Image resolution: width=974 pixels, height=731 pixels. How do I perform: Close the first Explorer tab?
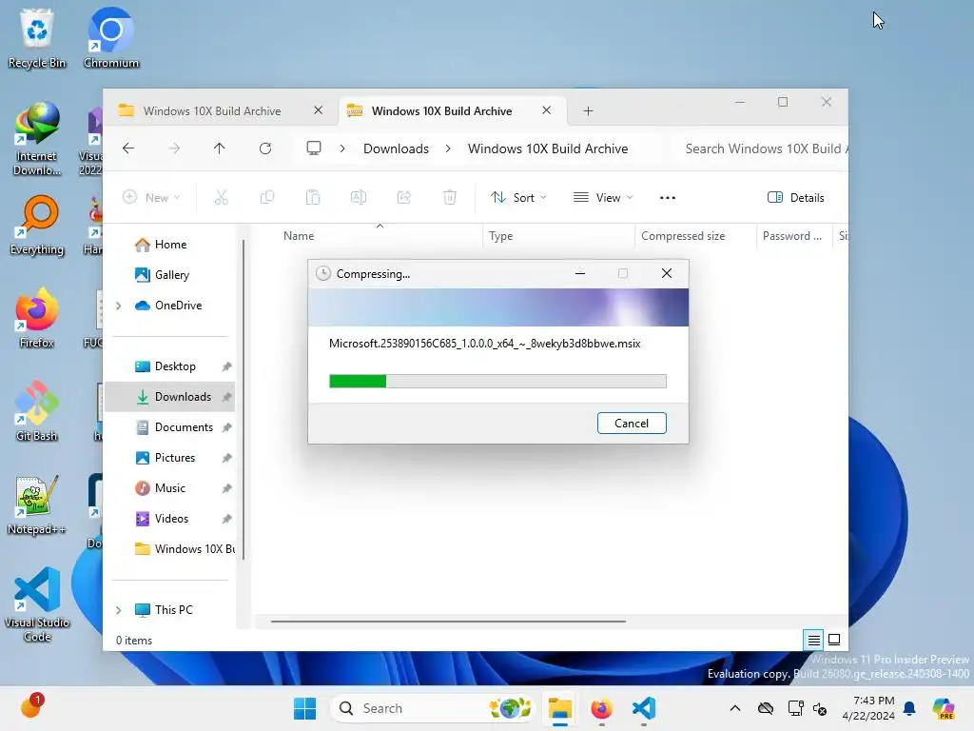pyautogui.click(x=318, y=110)
